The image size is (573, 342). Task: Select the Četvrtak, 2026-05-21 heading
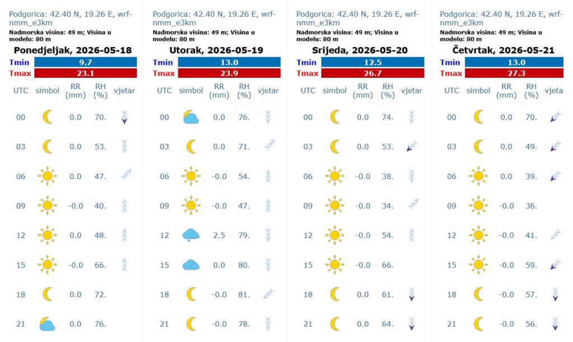[x=503, y=50]
